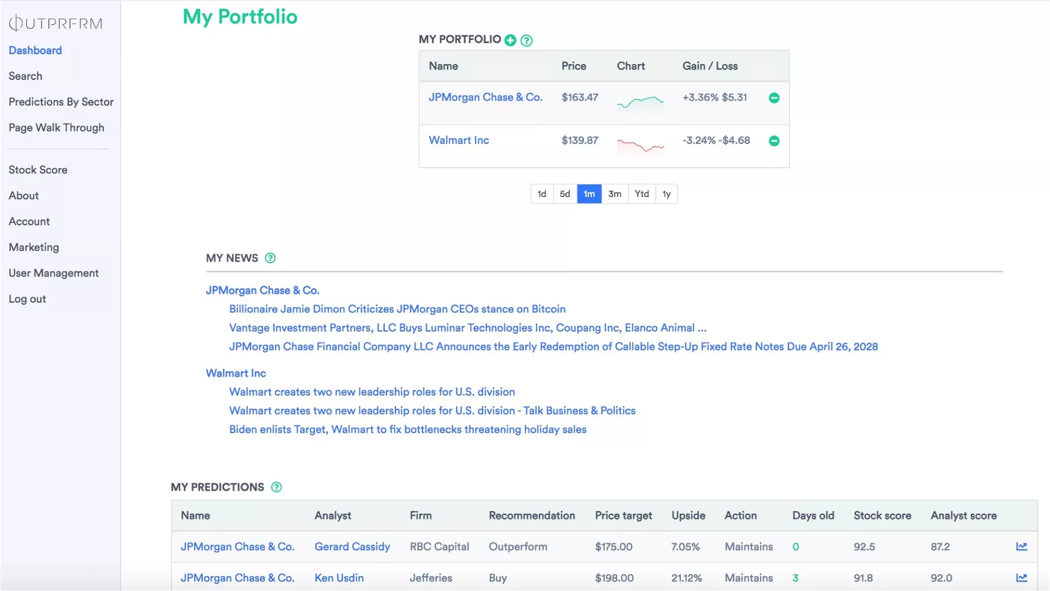Click the Outprfrm logo
Screen dimensions: 1050x591
coord(55,23)
